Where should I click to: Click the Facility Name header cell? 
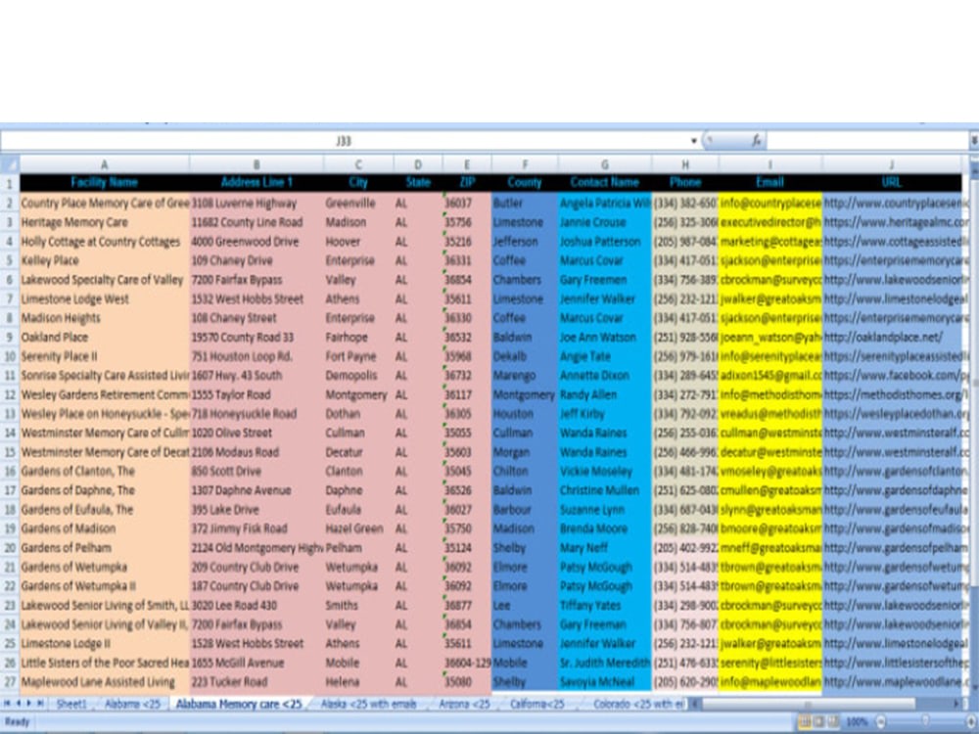[105, 183]
